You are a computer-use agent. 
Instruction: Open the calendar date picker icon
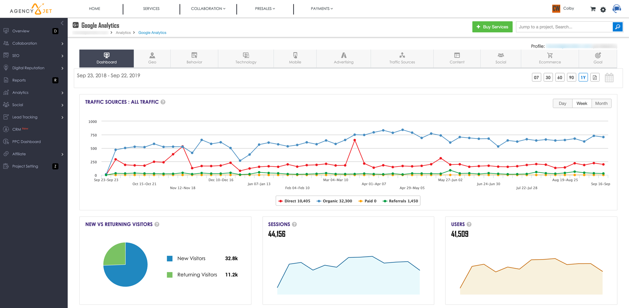click(x=609, y=77)
